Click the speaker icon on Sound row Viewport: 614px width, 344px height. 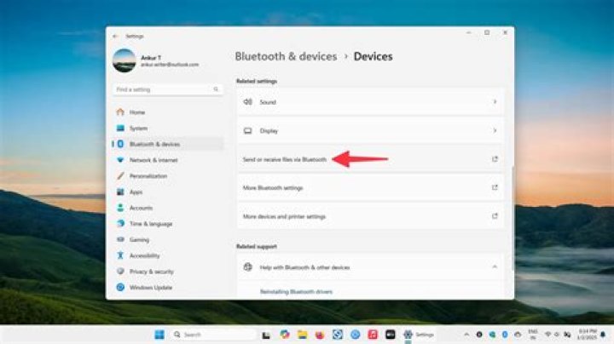248,102
